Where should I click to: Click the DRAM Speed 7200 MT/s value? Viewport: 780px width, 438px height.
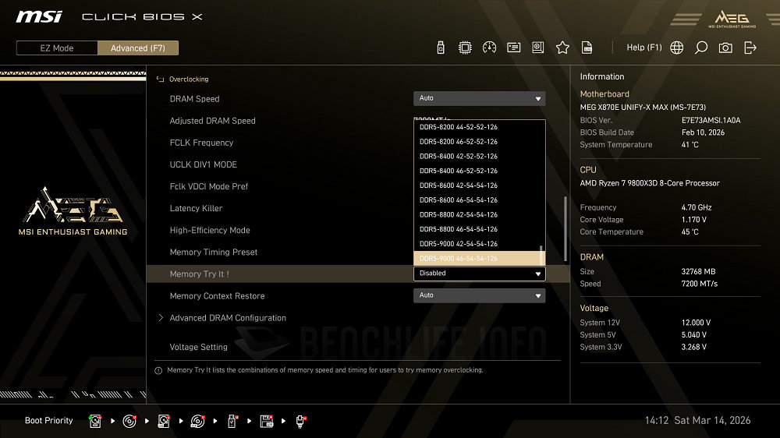coord(700,284)
